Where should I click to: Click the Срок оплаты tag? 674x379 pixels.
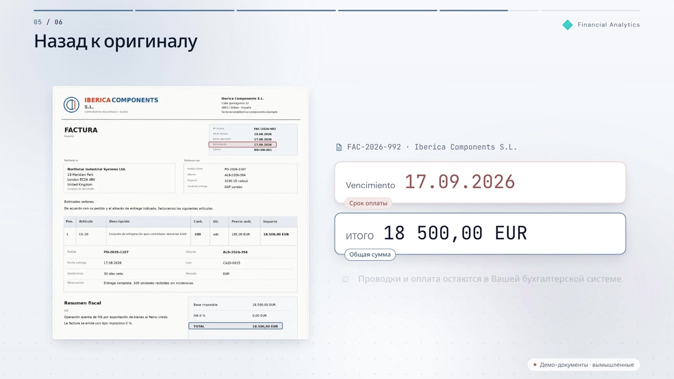368,203
